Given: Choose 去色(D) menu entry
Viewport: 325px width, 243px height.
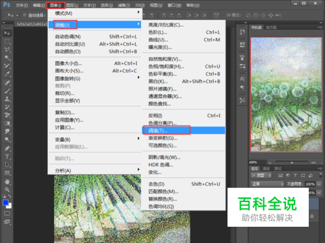Looking at the screenshot, I should 183,184.
